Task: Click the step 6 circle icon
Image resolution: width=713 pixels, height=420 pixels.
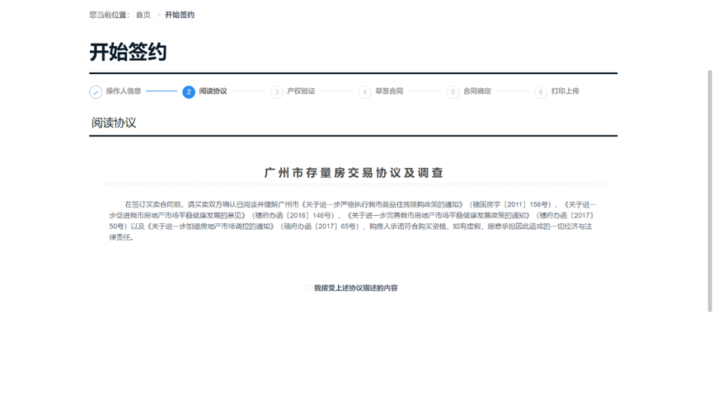Action: click(541, 91)
